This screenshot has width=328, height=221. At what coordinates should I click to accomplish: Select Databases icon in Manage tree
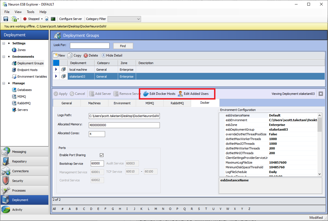click(14, 90)
